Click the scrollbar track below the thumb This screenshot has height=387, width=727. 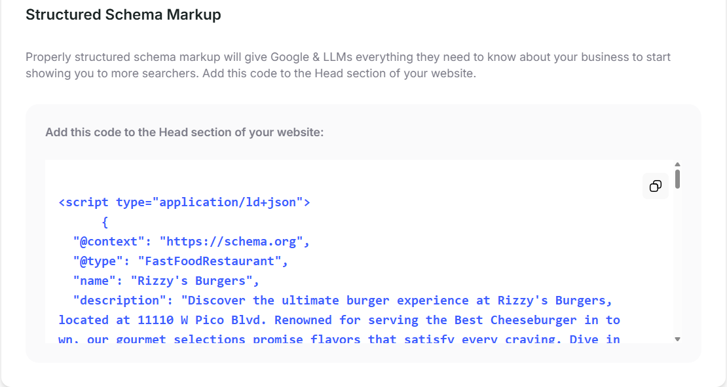coord(677,262)
